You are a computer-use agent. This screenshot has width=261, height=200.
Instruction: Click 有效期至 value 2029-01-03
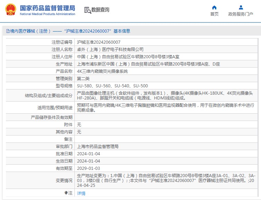click(x=88, y=168)
